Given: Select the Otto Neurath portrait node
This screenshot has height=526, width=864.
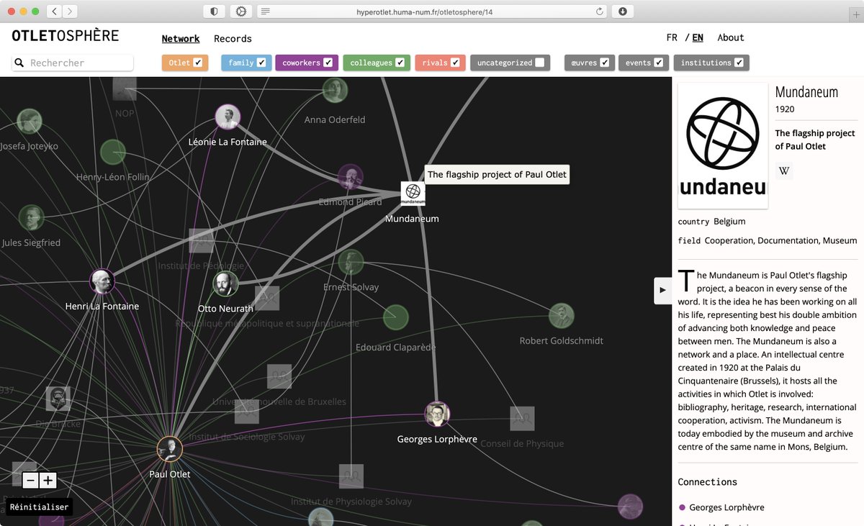Looking at the screenshot, I should click(x=225, y=284).
